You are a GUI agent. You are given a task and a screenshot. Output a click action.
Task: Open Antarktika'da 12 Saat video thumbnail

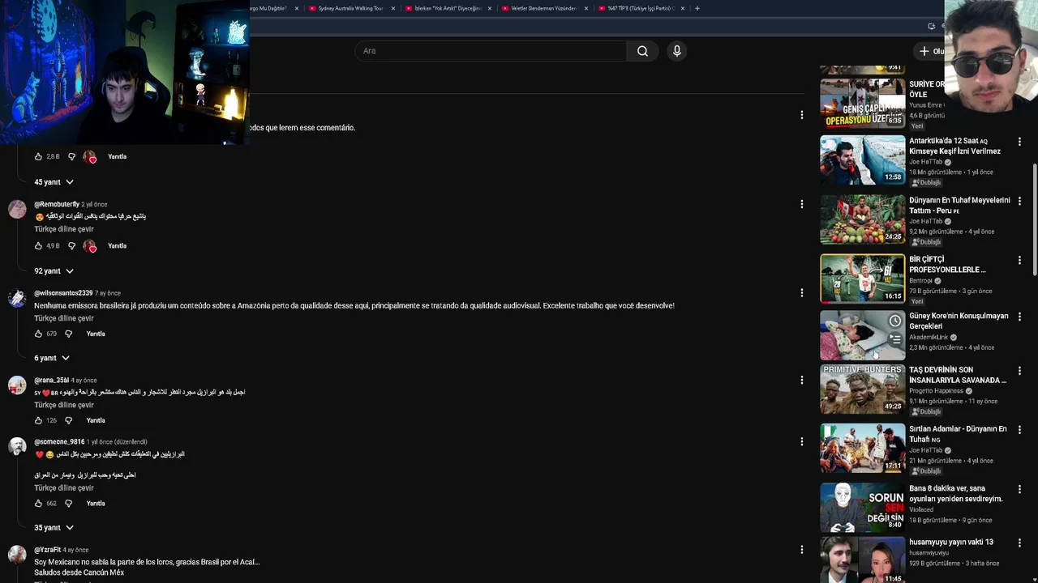click(x=862, y=160)
